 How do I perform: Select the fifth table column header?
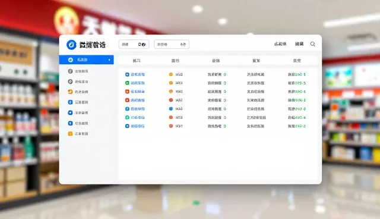(297, 61)
